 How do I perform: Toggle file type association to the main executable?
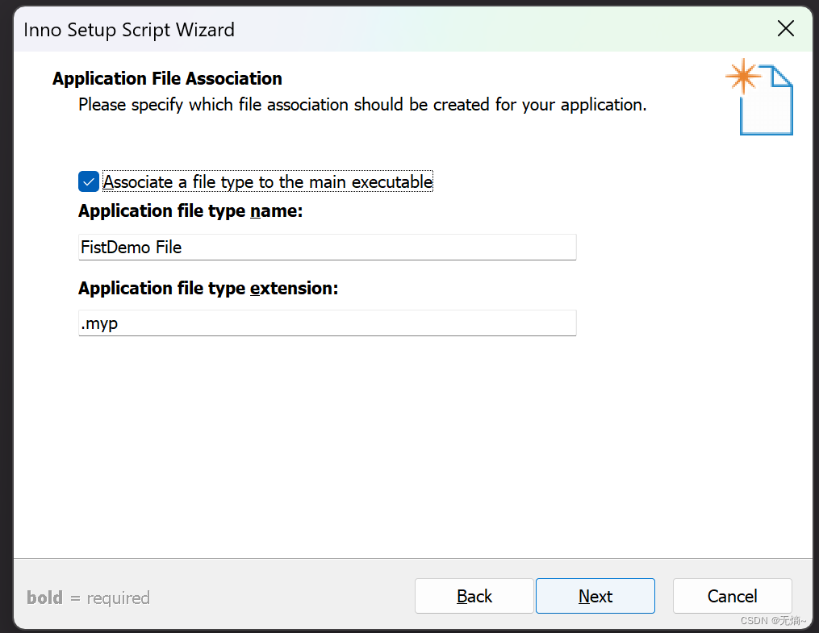88,181
